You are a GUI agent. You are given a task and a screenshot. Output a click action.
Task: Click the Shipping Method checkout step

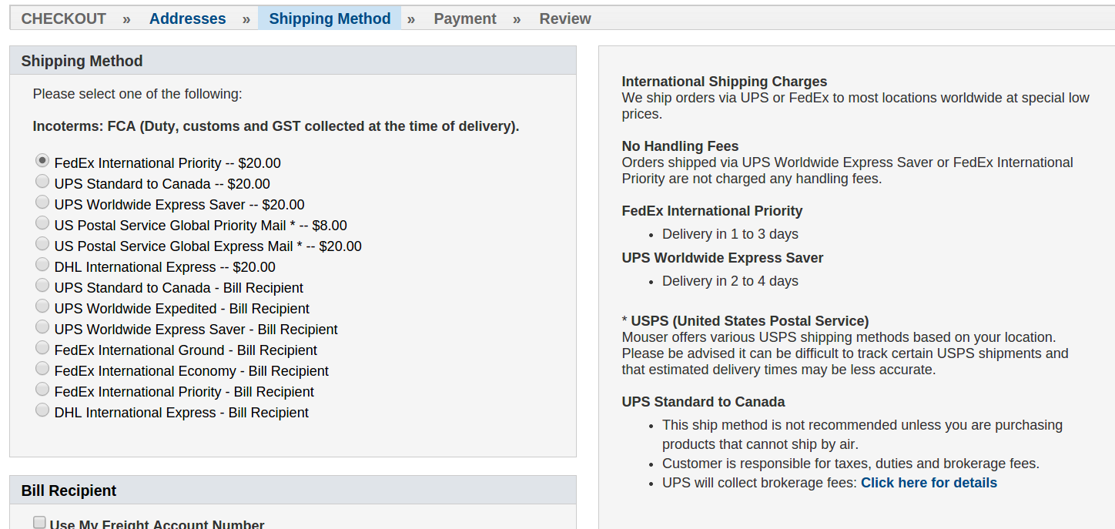pos(330,18)
